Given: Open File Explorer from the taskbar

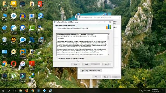Looking at the screenshot, I should tap(21, 91).
